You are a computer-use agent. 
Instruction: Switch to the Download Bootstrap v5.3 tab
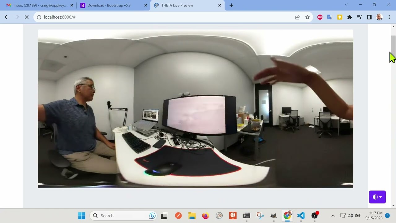click(x=109, y=5)
